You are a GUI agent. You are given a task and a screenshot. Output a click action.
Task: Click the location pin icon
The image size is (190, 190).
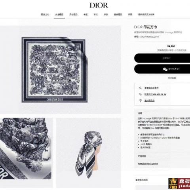click(141, 101)
